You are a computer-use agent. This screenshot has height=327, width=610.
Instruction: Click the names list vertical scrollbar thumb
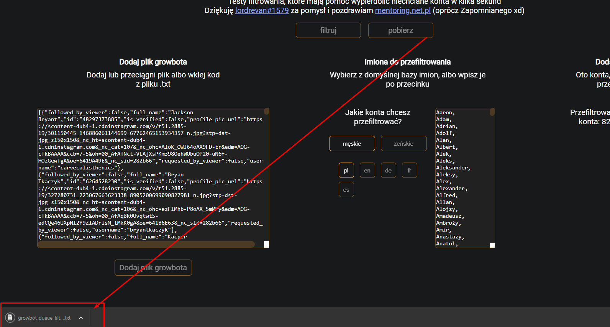[x=492, y=112]
